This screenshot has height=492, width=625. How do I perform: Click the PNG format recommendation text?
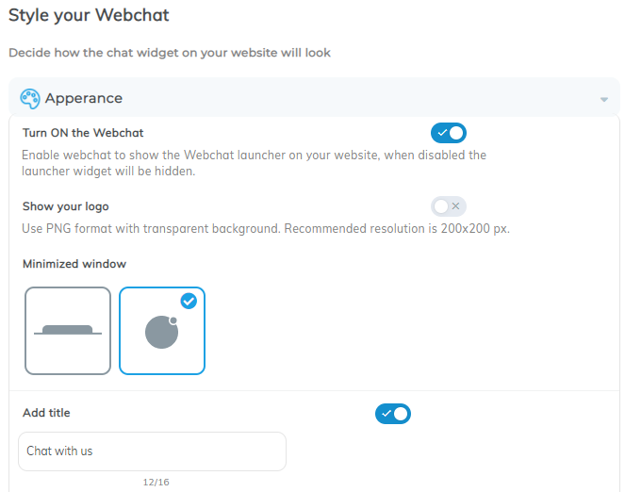(x=266, y=229)
